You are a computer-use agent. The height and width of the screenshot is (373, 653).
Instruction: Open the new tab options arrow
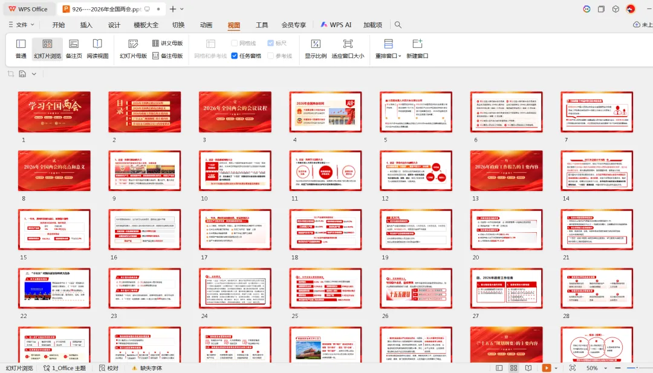(x=182, y=8)
